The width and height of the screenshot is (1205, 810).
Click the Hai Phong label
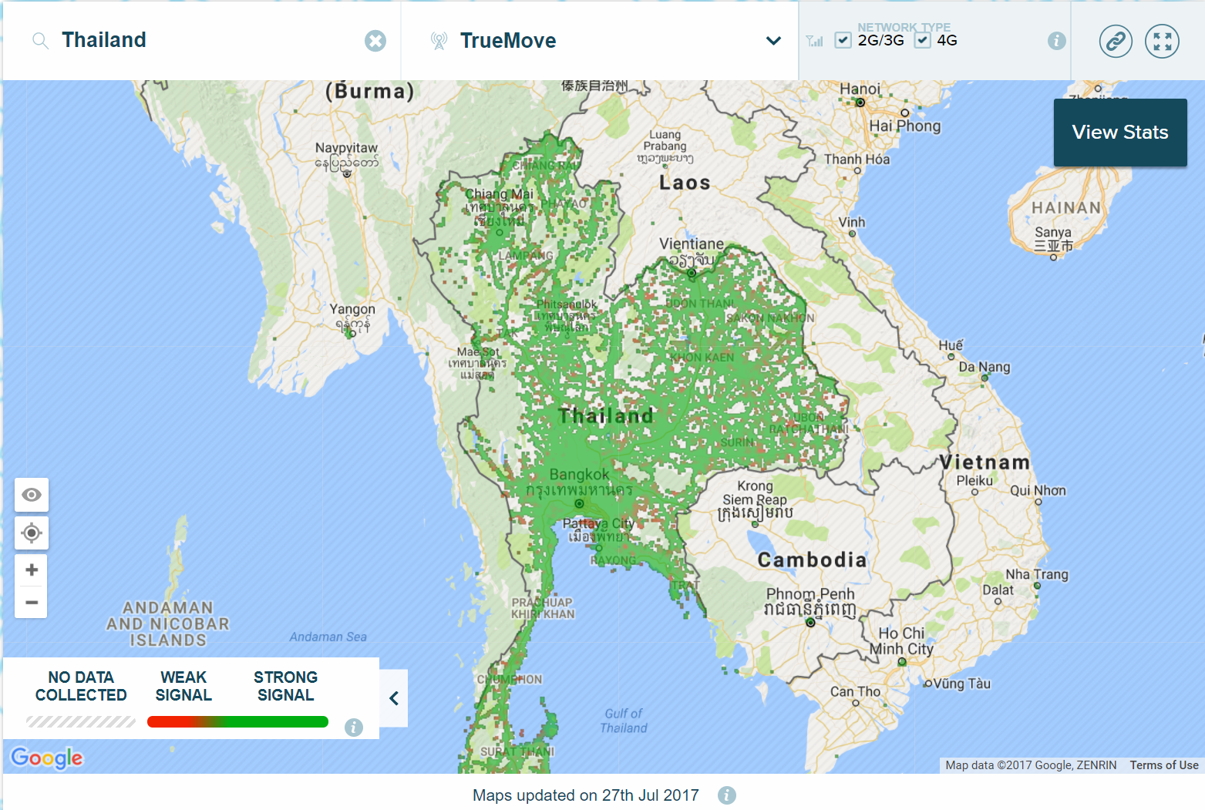pos(905,126)
